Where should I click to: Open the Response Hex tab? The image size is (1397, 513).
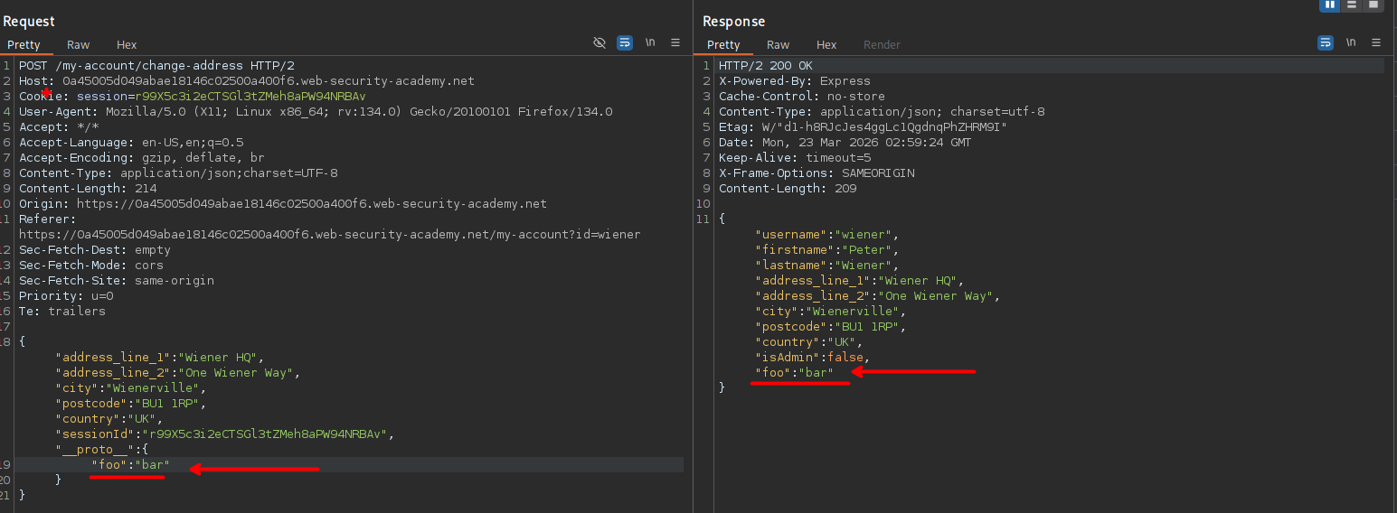(x=826, y=44)
